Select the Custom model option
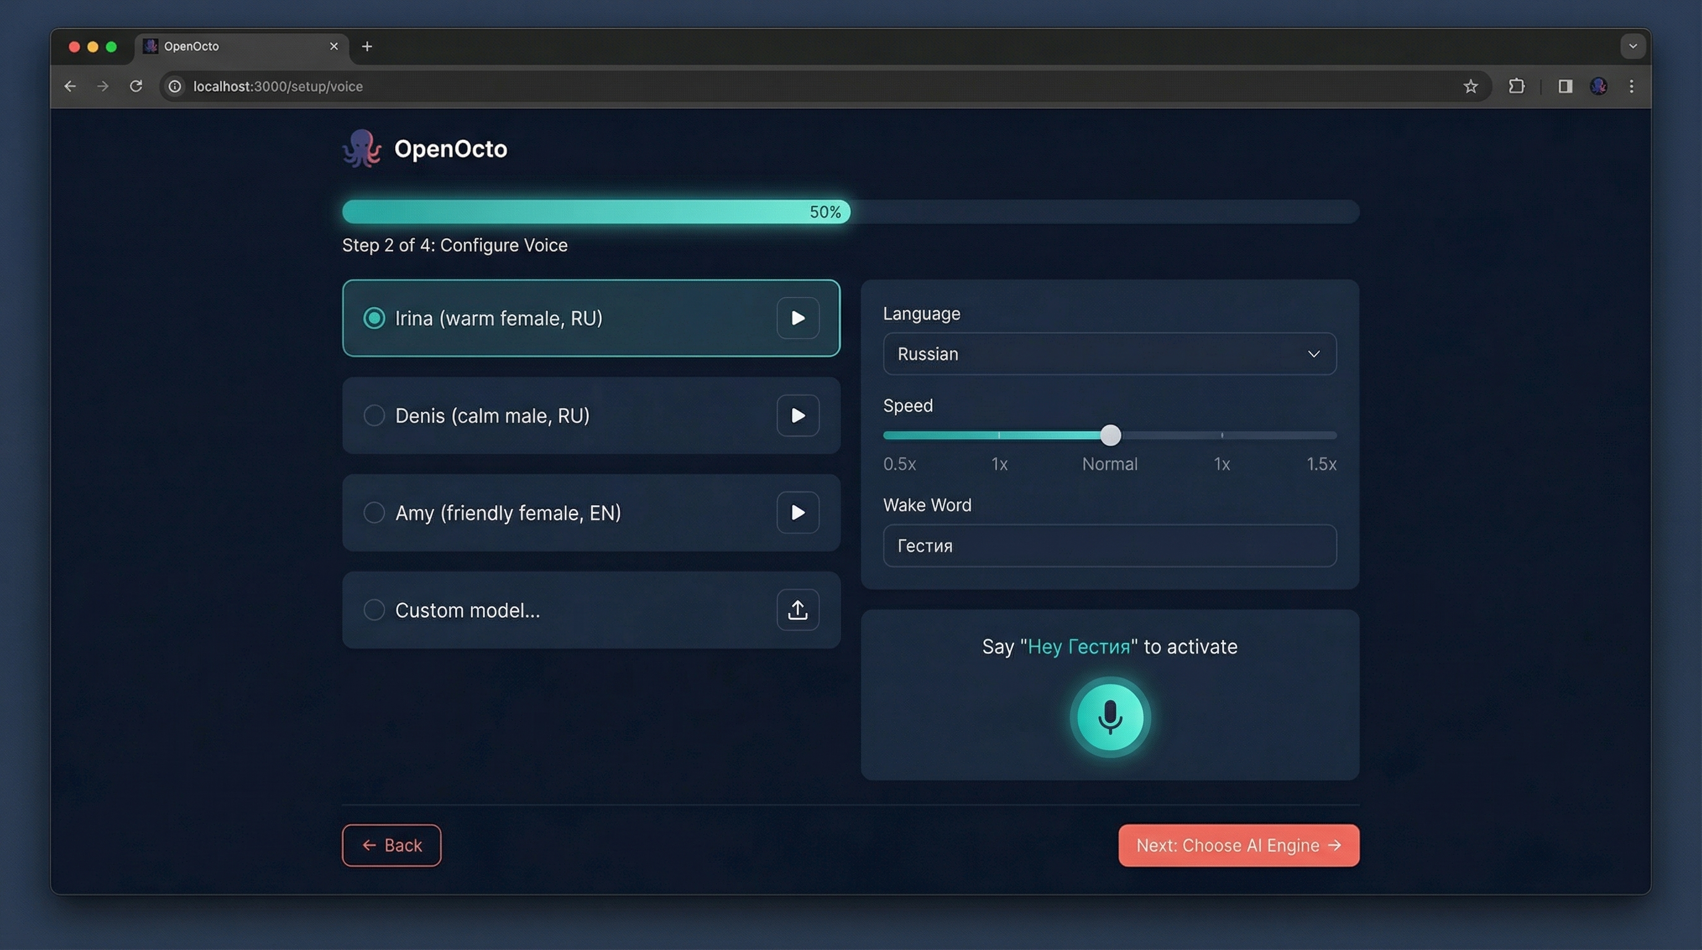This screenshot has width=1702, height=950. [x=374, y=610]
